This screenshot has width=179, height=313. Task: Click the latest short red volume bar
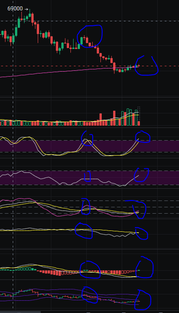[x=139, y=123]
